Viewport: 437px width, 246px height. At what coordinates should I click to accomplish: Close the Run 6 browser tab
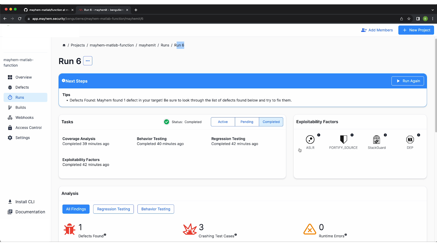(x=127, y=10)
